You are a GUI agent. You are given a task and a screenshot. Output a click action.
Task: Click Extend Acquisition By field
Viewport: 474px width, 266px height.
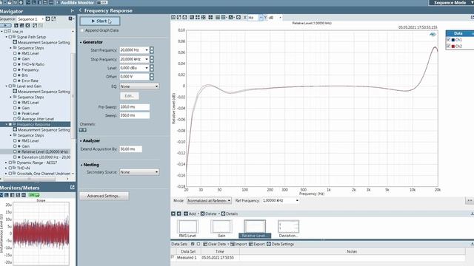click(x=130, y=149)
